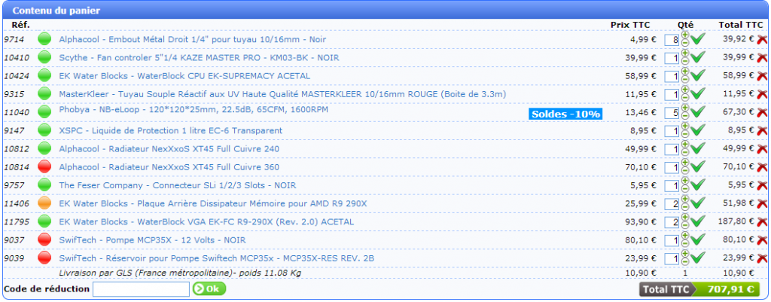Decrease Phobya NB-eLoop quantity with minus
The width and height of the screenshot is (771, 302).
685,117
